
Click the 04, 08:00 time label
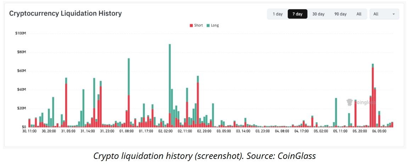[282, 131]
